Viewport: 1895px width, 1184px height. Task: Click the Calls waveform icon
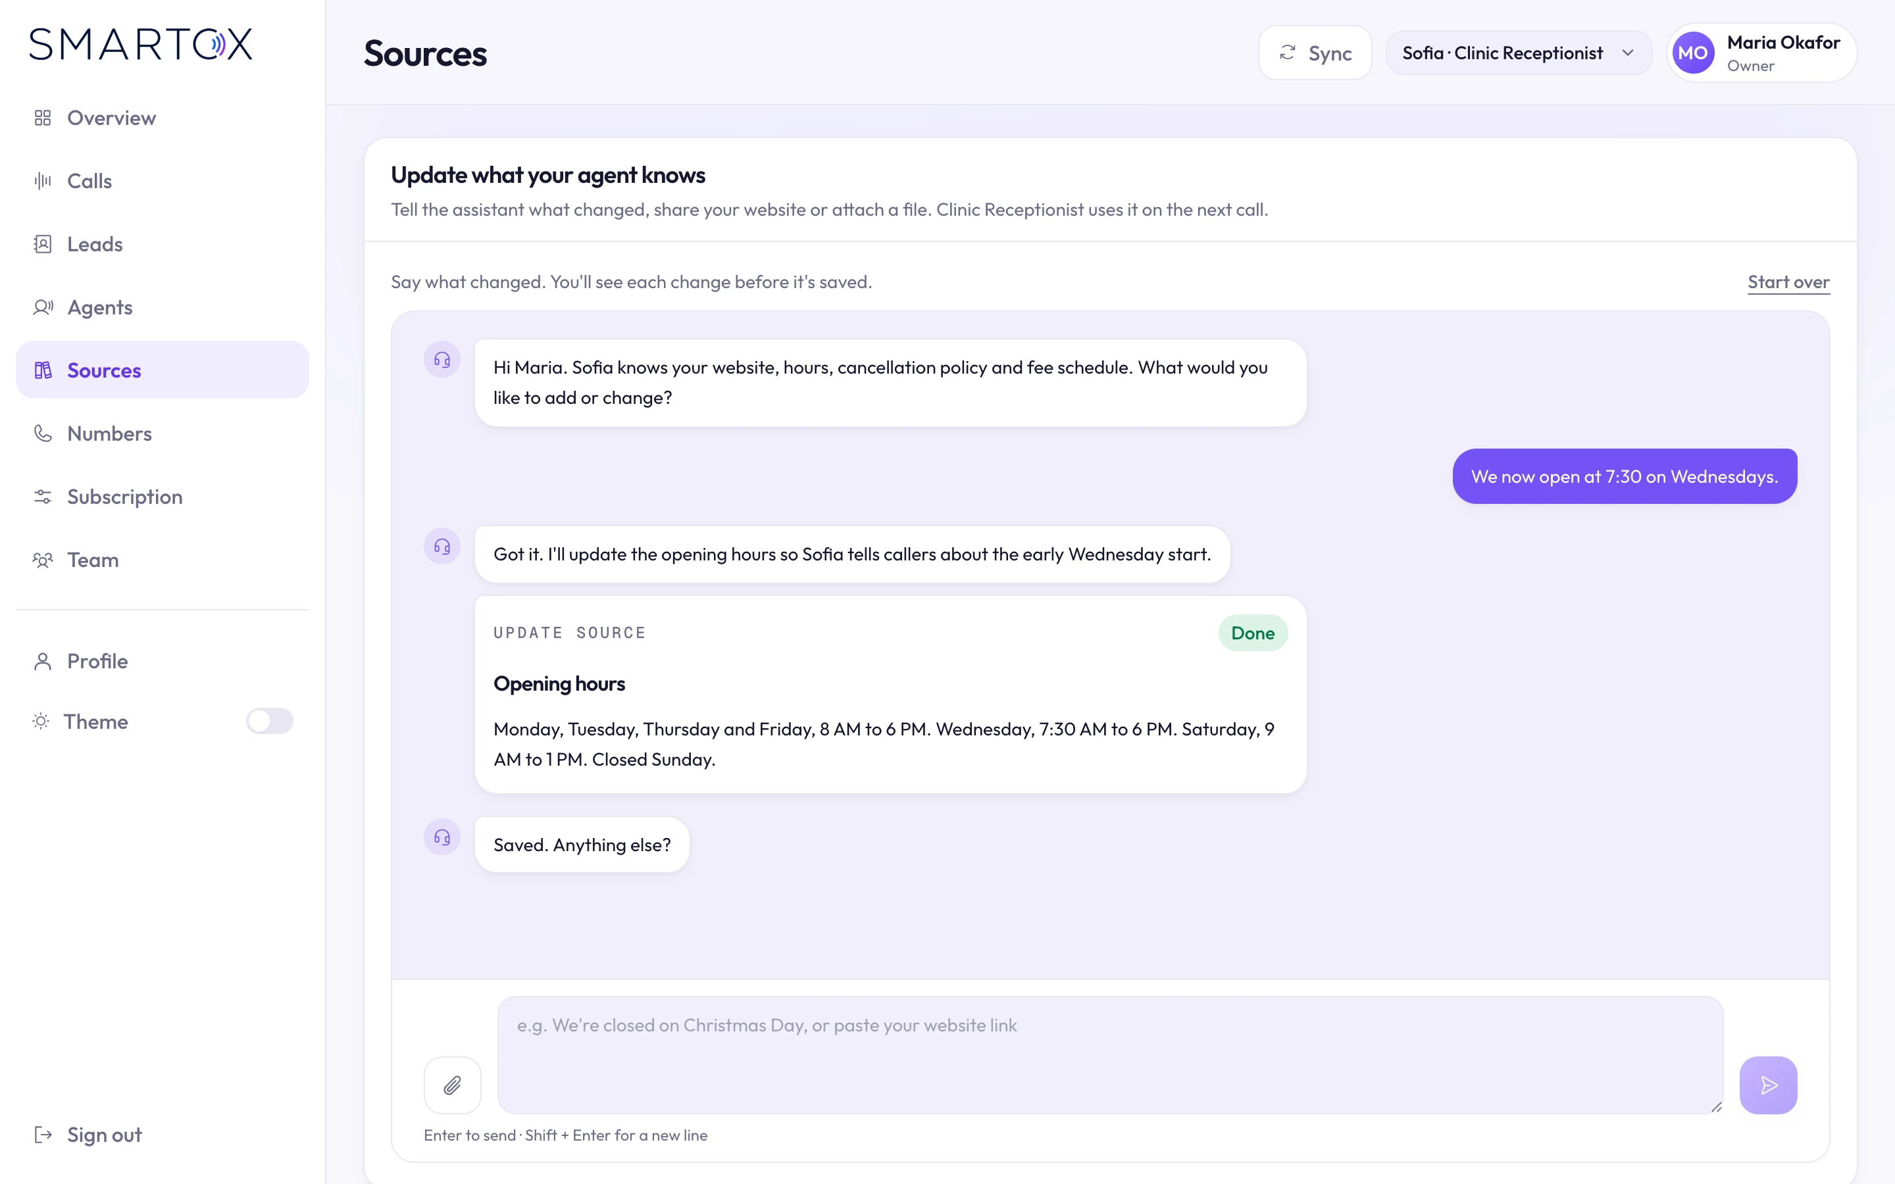pyautogui.click(x=43, y=181)
